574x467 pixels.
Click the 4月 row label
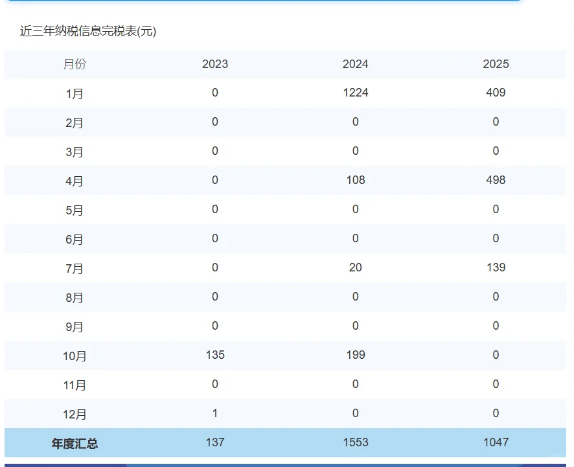coord(74,180)
